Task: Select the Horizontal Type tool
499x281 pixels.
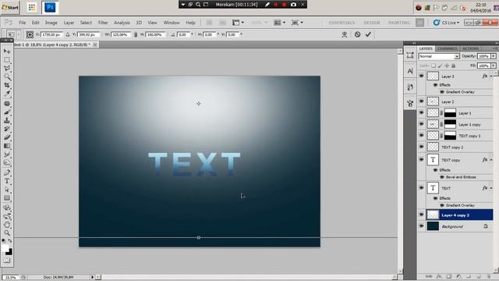Action: tap(7, 181)
